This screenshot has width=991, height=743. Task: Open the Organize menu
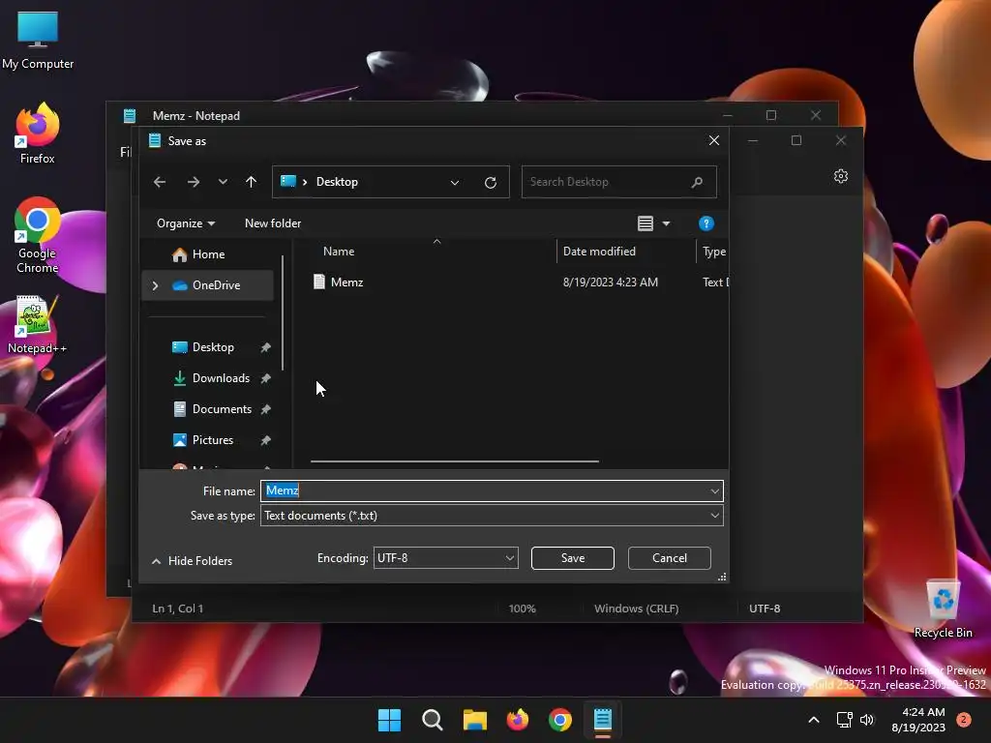(186, 223)
